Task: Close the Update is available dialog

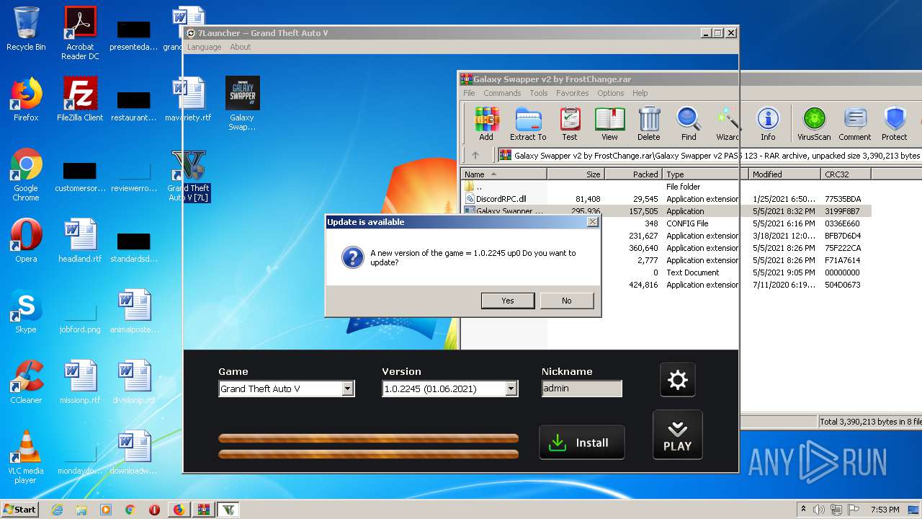Action: pos(593,222)
